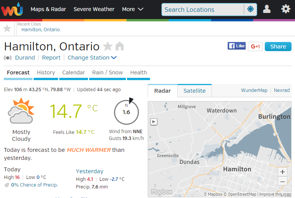Zoom in on the radar map
This screenshot has height=198, width=295.
282,172
